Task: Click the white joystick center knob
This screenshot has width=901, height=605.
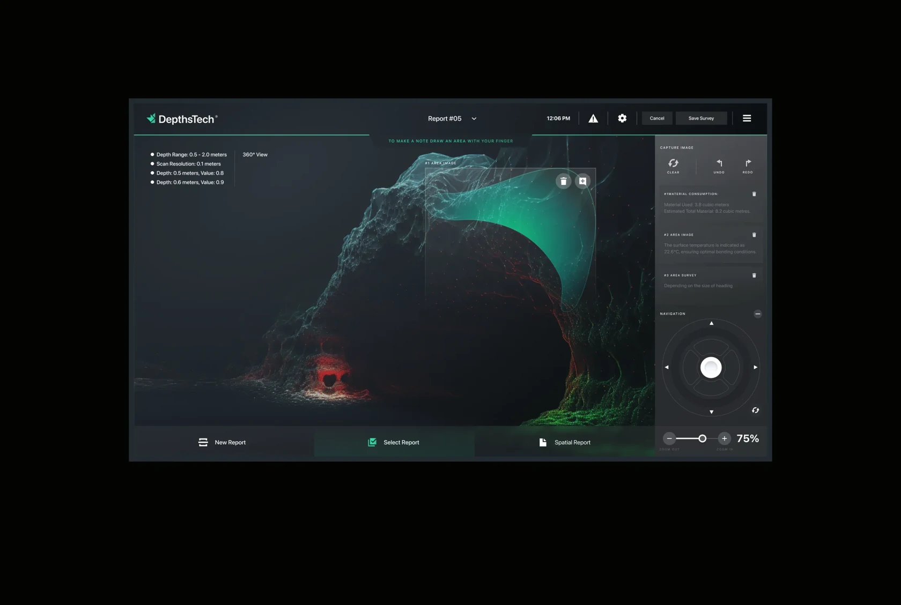Action: coord(711,368)
